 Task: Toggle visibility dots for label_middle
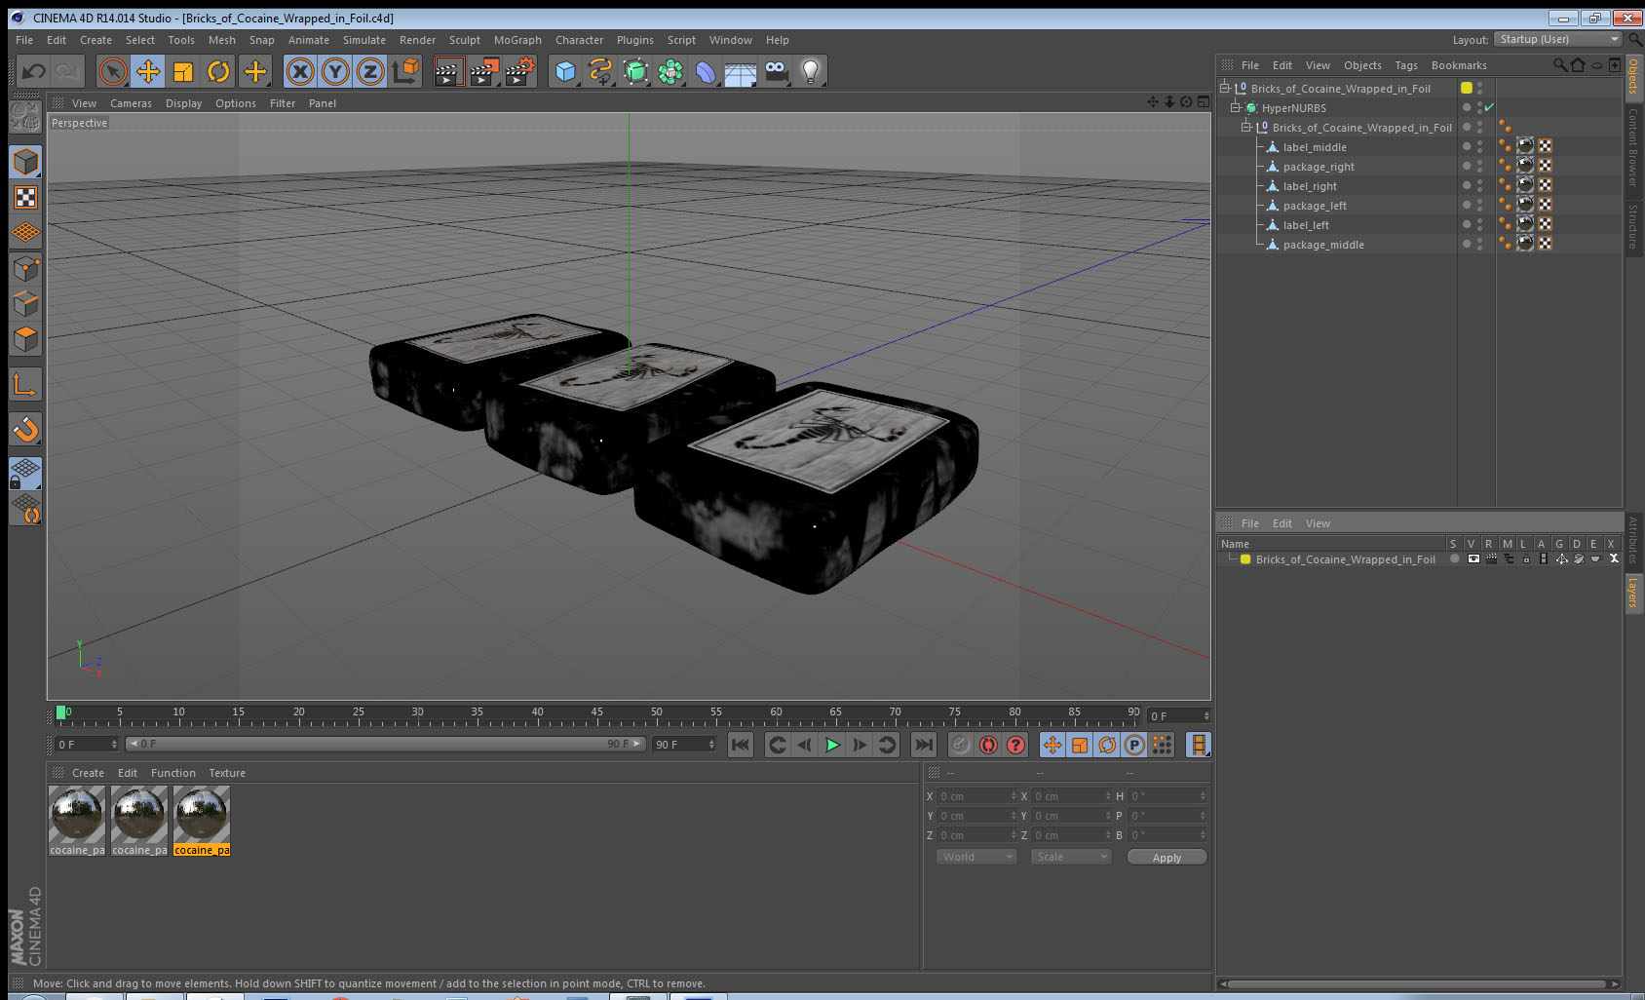pyautogui.click(x=1479, y=146)
